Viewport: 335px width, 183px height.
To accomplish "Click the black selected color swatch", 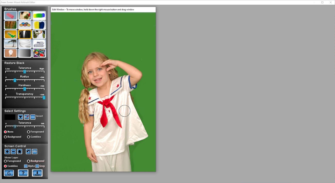I will point(10,117).
